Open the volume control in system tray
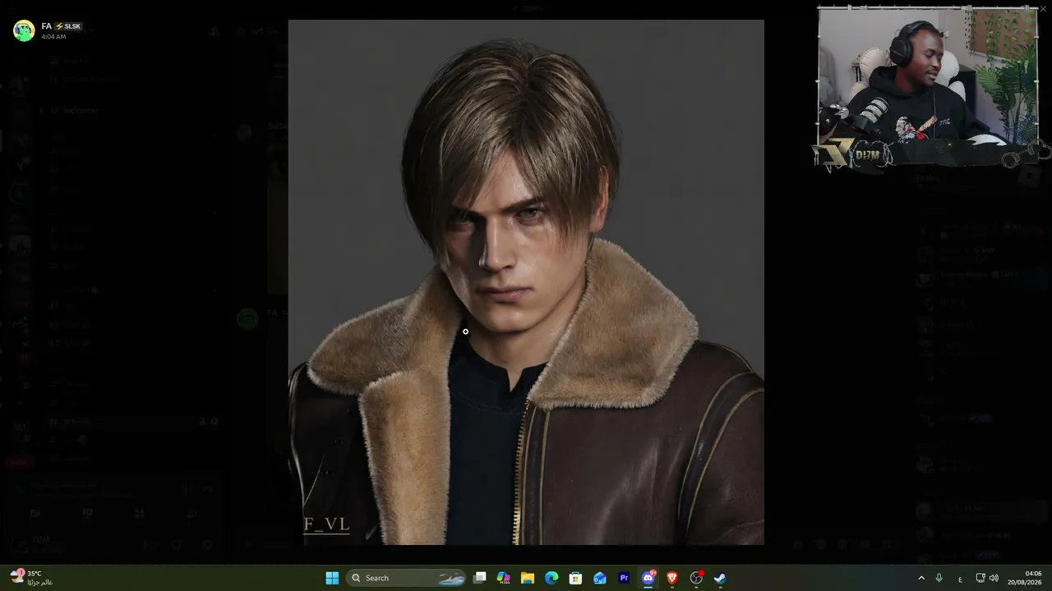Viewport: 1052px width, 591px height. pyautogui.click(x=994, y=578)
